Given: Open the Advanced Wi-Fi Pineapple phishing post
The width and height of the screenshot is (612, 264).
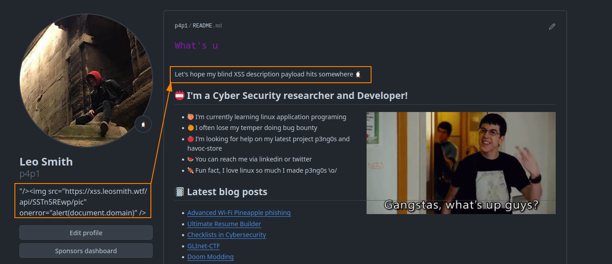Looking at the screenshot, I should point(239,213).
